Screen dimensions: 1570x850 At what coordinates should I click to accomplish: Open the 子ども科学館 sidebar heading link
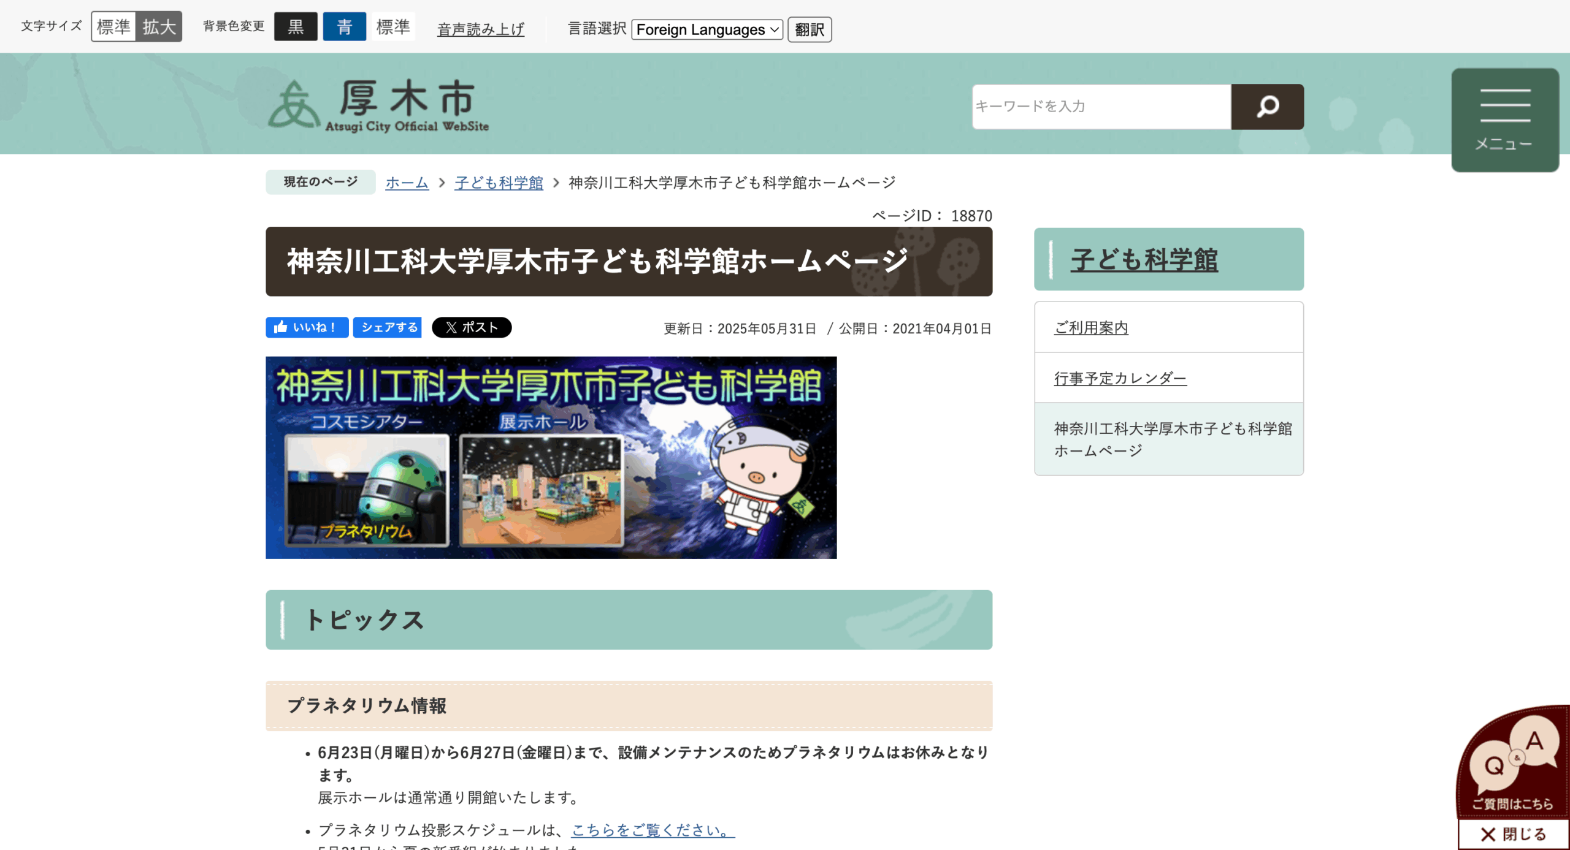pos(1144,260)
